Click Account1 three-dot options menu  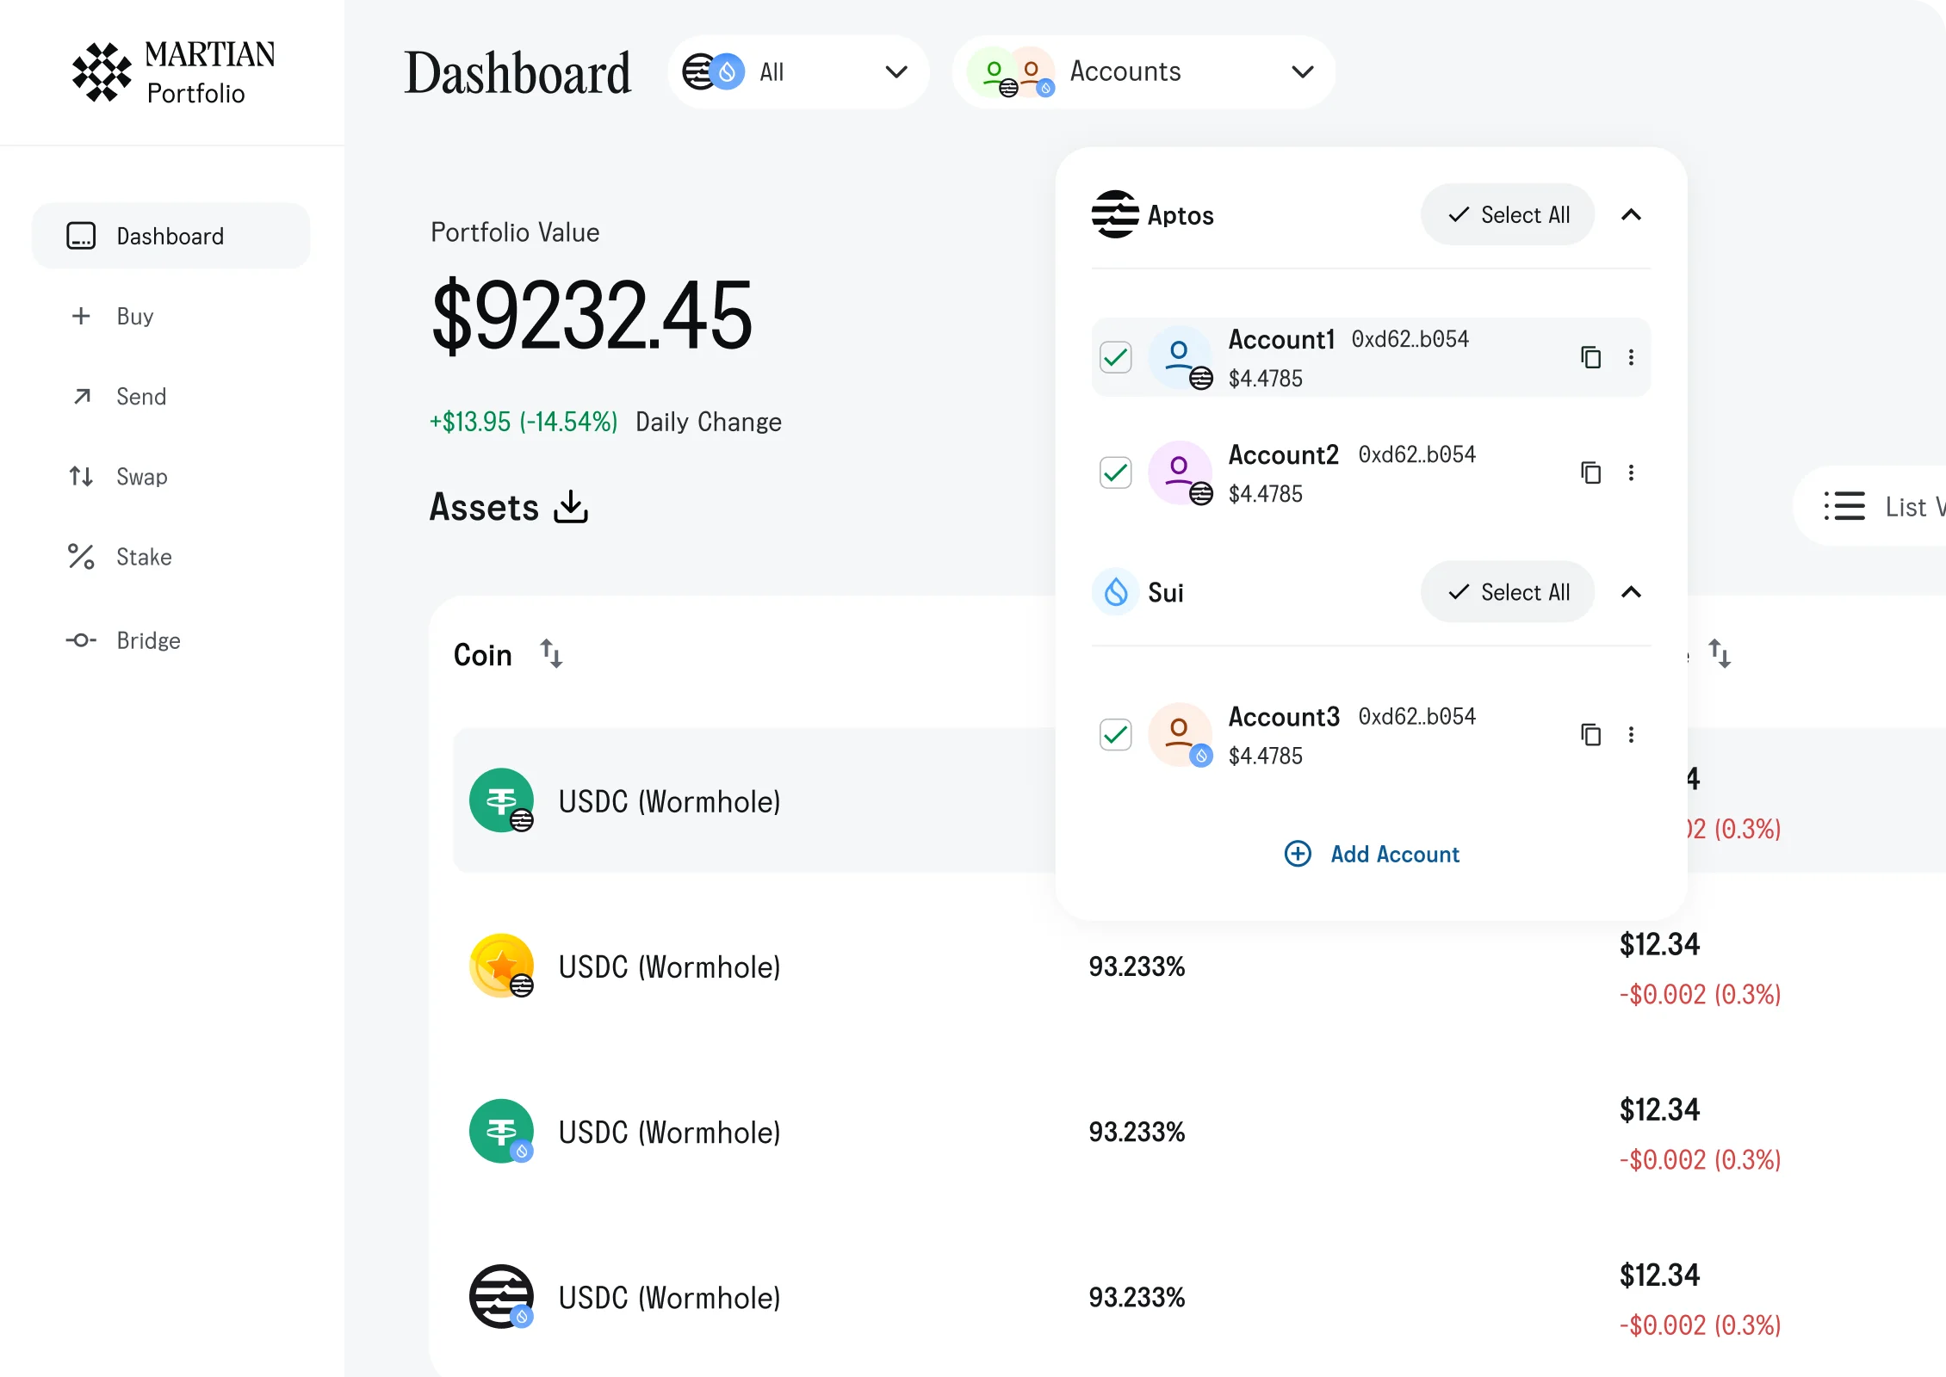tap(1632, 356)
